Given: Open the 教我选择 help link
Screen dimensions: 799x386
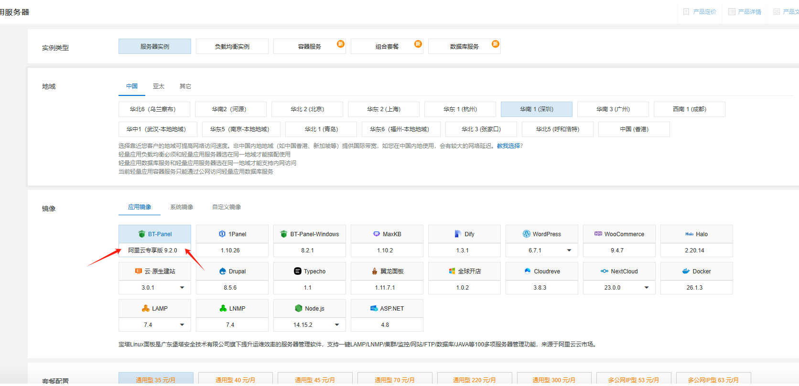Looking at the screenshot, I should [508, 146].
